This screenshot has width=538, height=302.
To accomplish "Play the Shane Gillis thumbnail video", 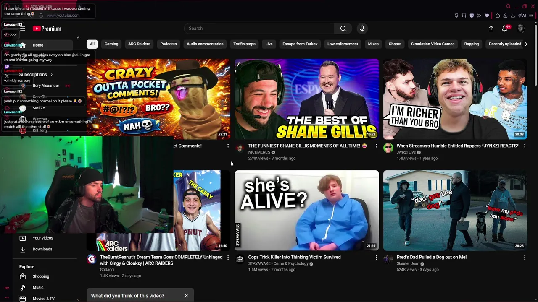I will (x=307, y=99).
